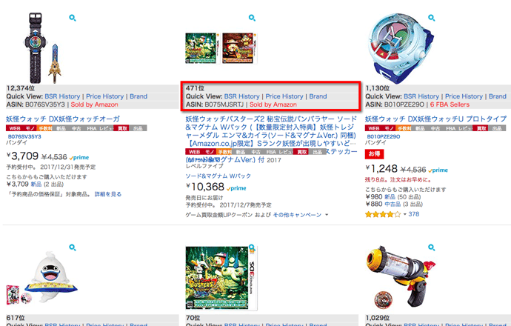Click the red 買取 tag in the Wパック tag bar
Viewport: 511px width, 326px height.
302,152
